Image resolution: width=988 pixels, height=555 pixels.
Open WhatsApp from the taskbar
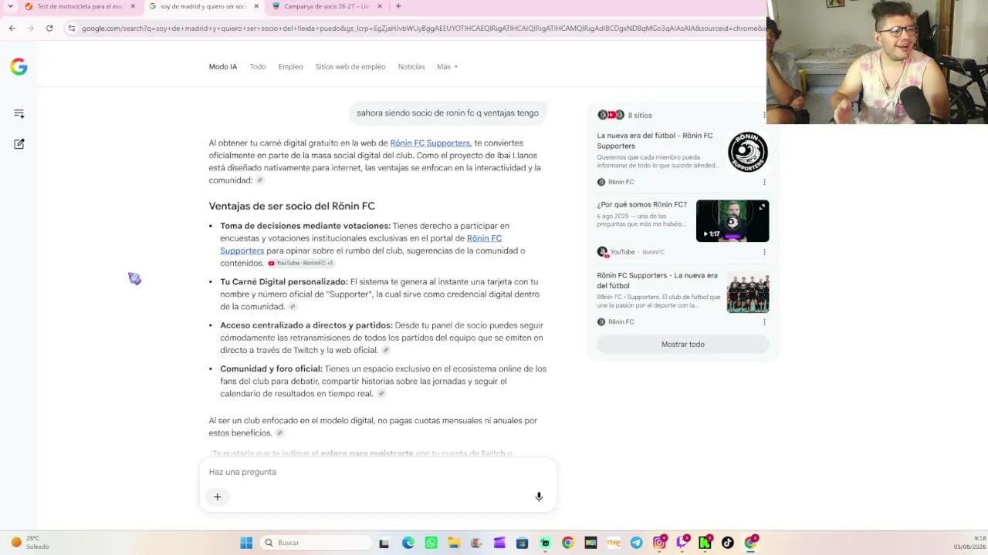click(x=431, y=543)
